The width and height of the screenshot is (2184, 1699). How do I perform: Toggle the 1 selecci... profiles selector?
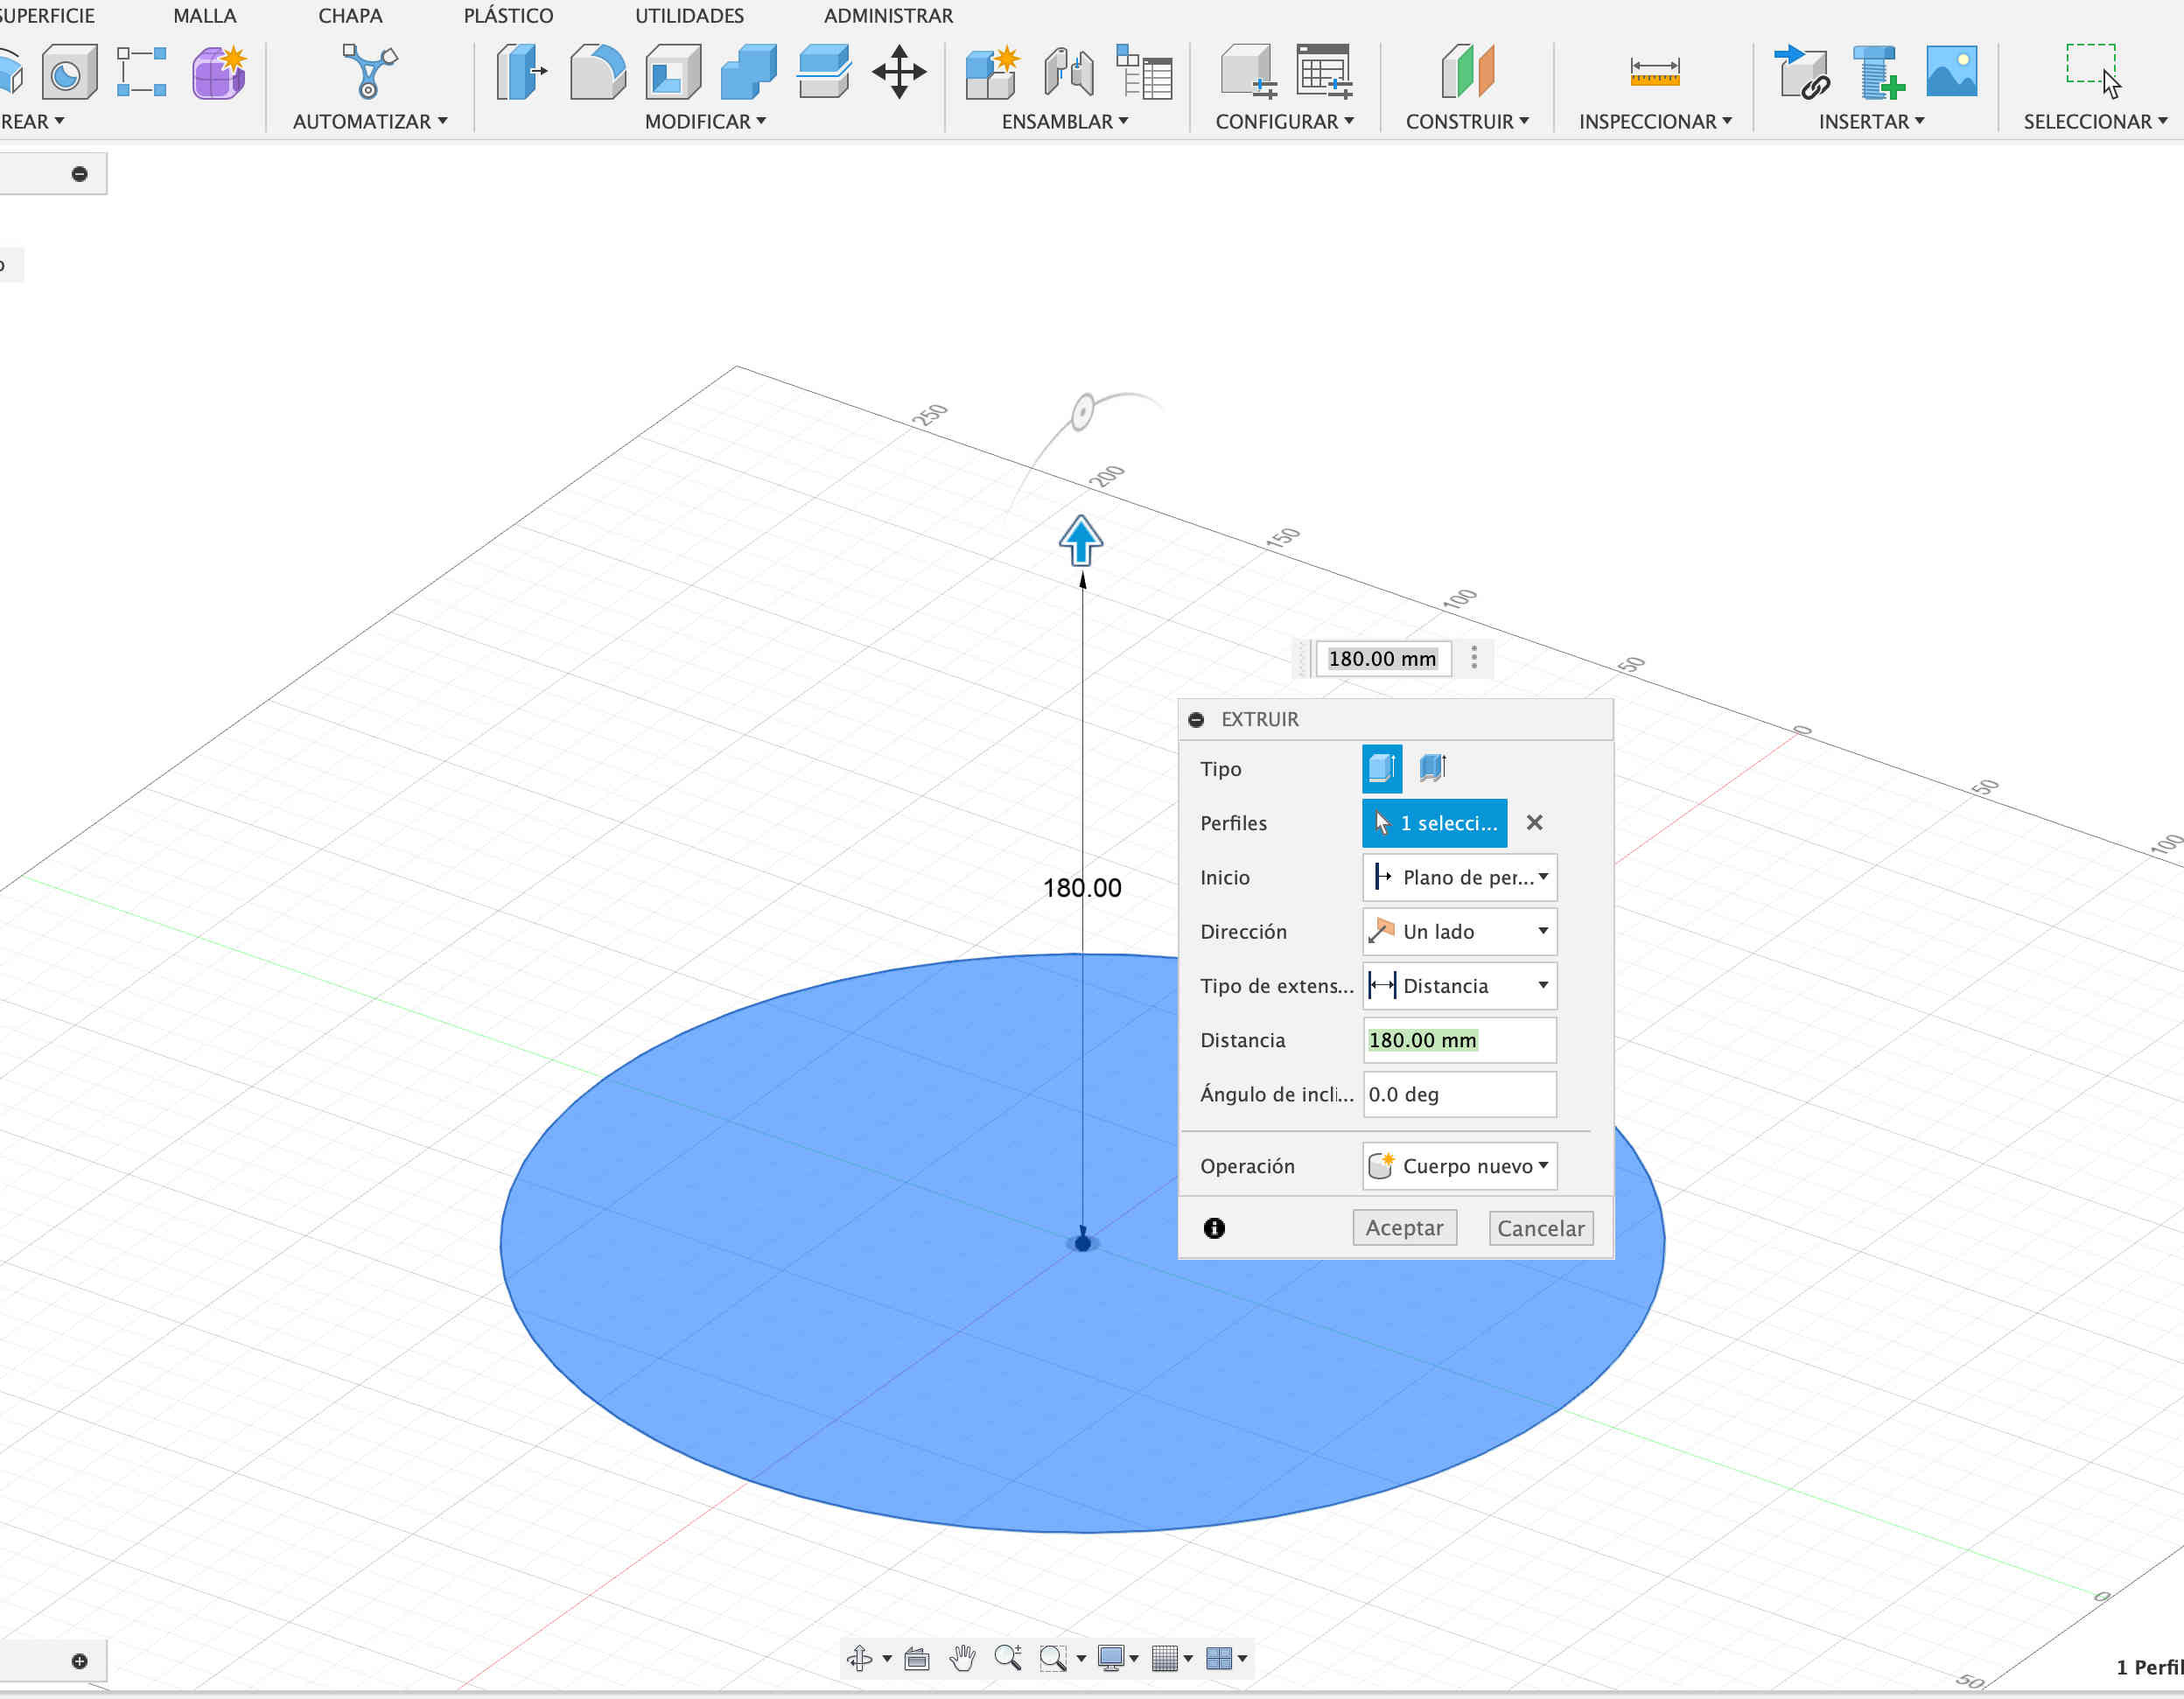(x=1435, y=823)
